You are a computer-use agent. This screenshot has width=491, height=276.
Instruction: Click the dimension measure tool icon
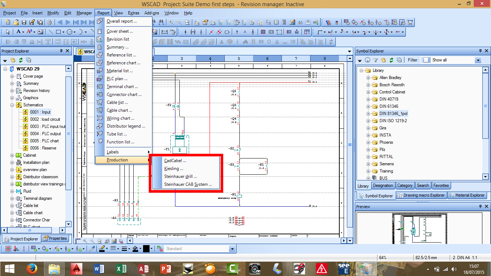[165, 32]
